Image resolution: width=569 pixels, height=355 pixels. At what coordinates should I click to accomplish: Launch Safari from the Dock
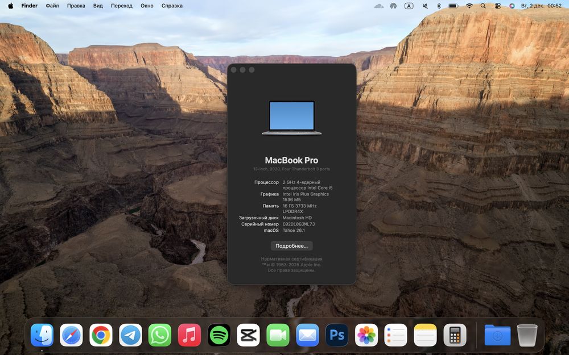(x=72, y=335)
